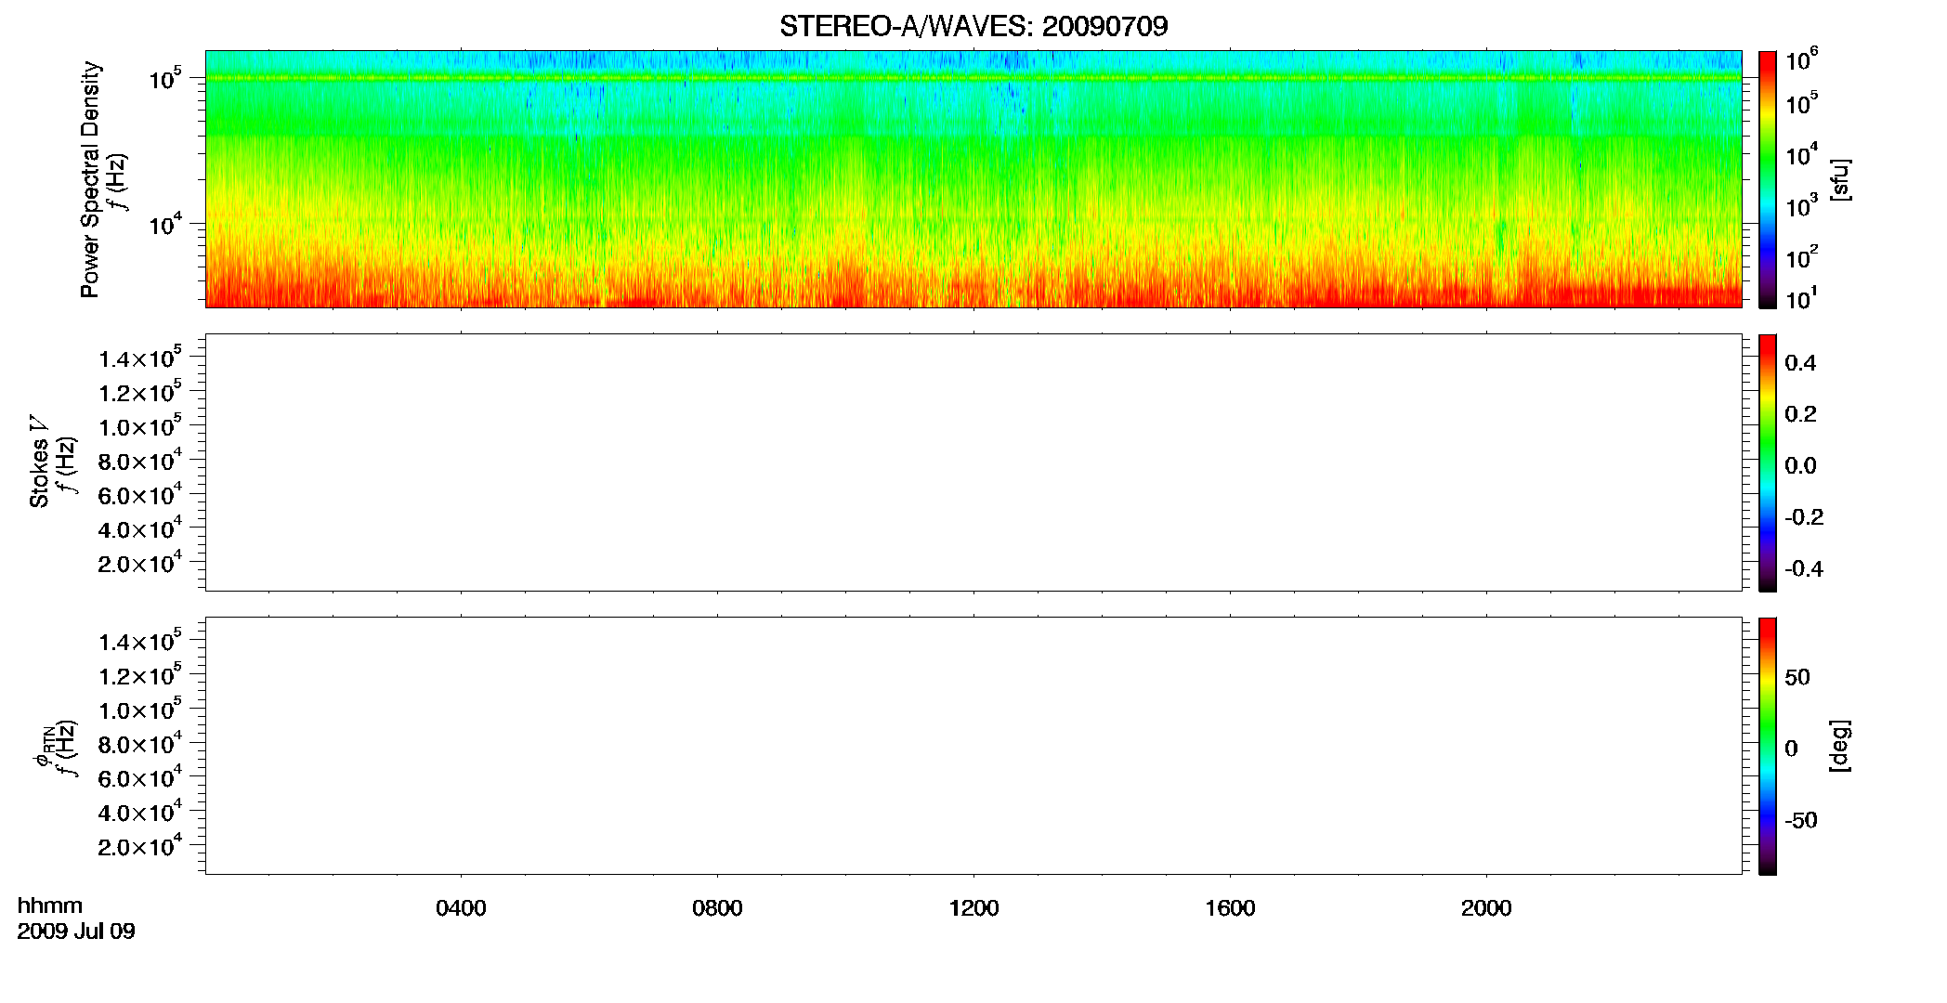Image resolution: width=1947 pixels, height=1003 pixels.
Task: Click the hhmm axis caption
Action: (x=50, y=905)
